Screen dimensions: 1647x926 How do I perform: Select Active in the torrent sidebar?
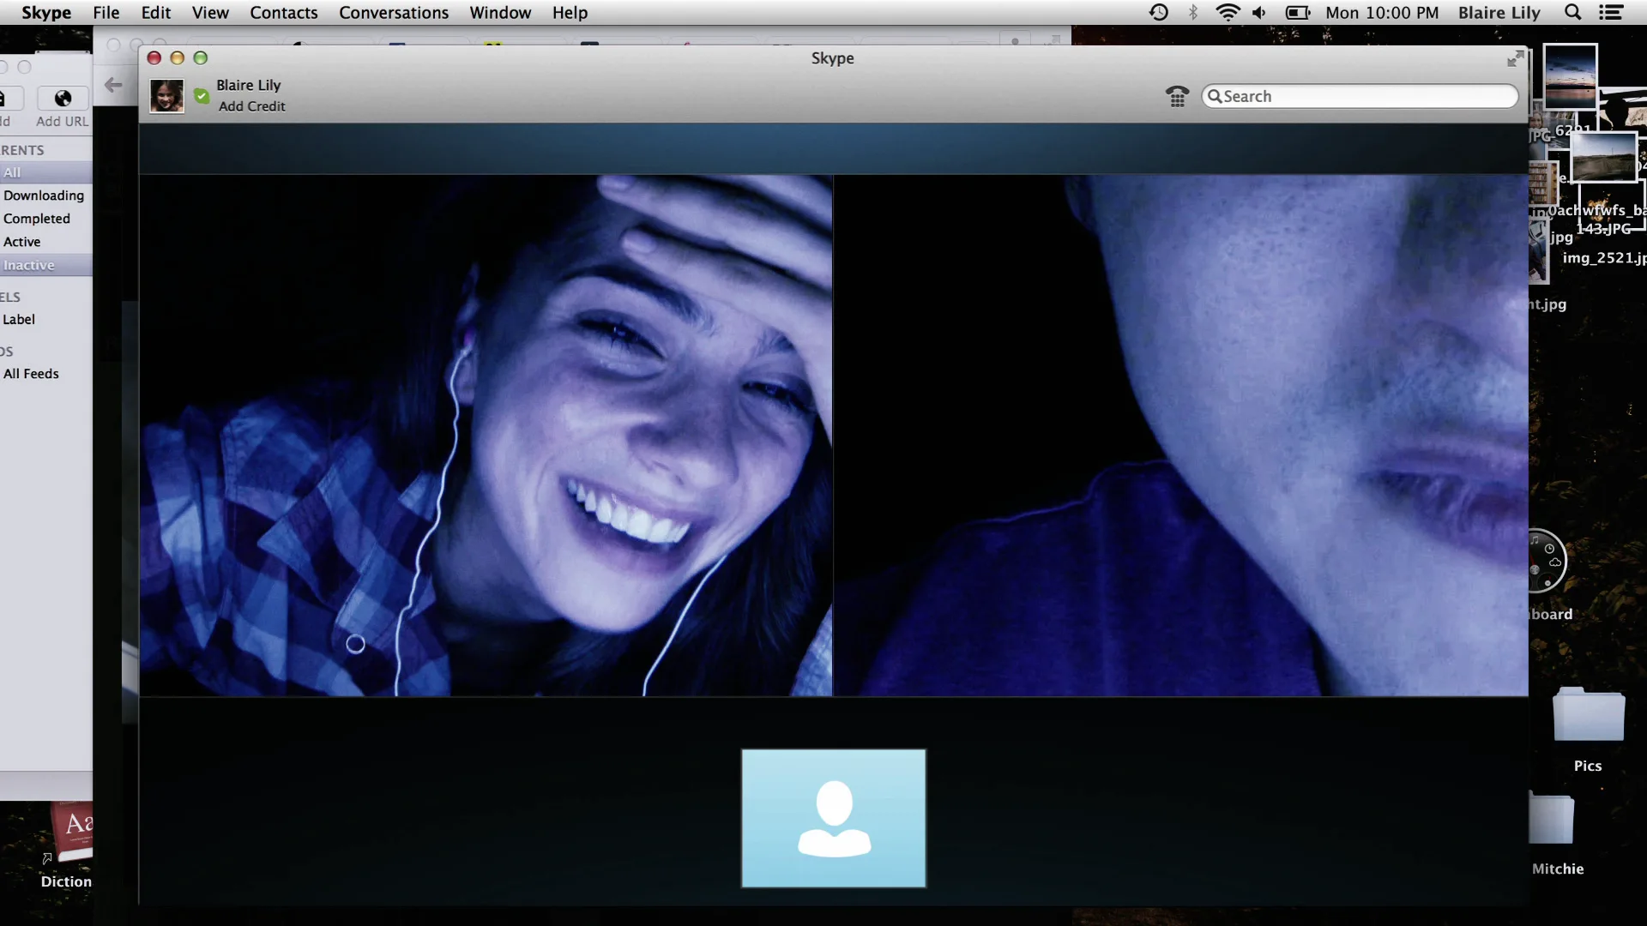pos(46,242)
